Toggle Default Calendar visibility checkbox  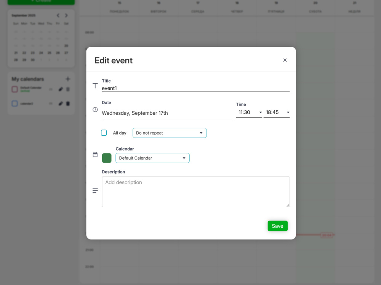tap(14, 89)
